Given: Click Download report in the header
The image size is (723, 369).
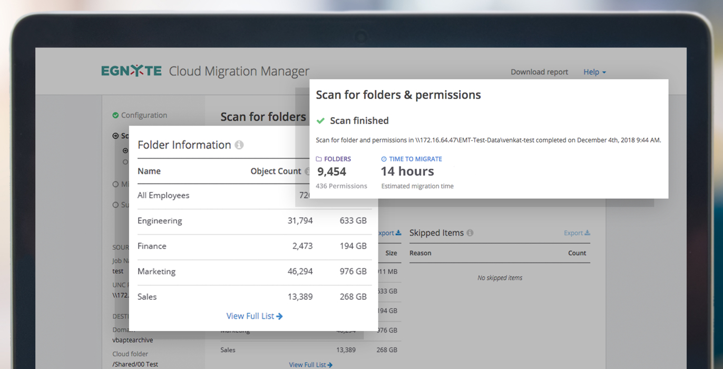Looking at the screenshot, I should coord(539,72).
